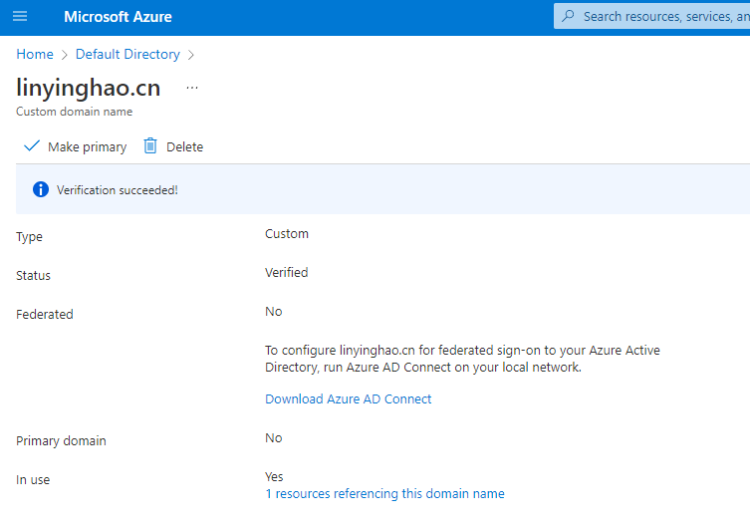
Task: Click the Delete trash can icon
Action: click(150, 146)
